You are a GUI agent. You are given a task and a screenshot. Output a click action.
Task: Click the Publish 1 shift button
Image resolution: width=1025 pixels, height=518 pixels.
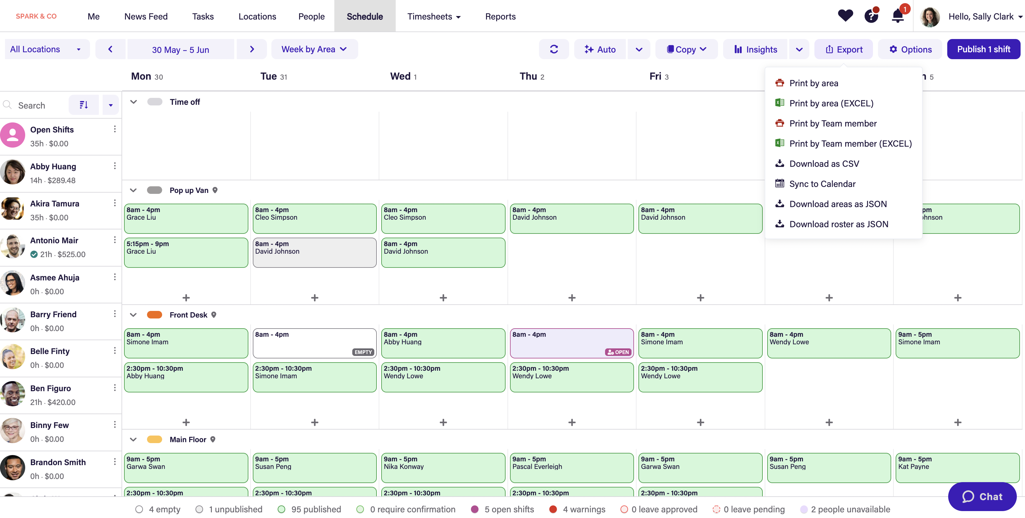(983, 49)
